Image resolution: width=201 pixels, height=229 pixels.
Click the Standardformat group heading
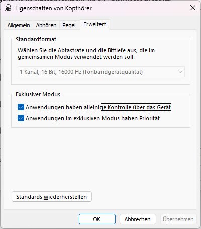[x=36, y=39]
